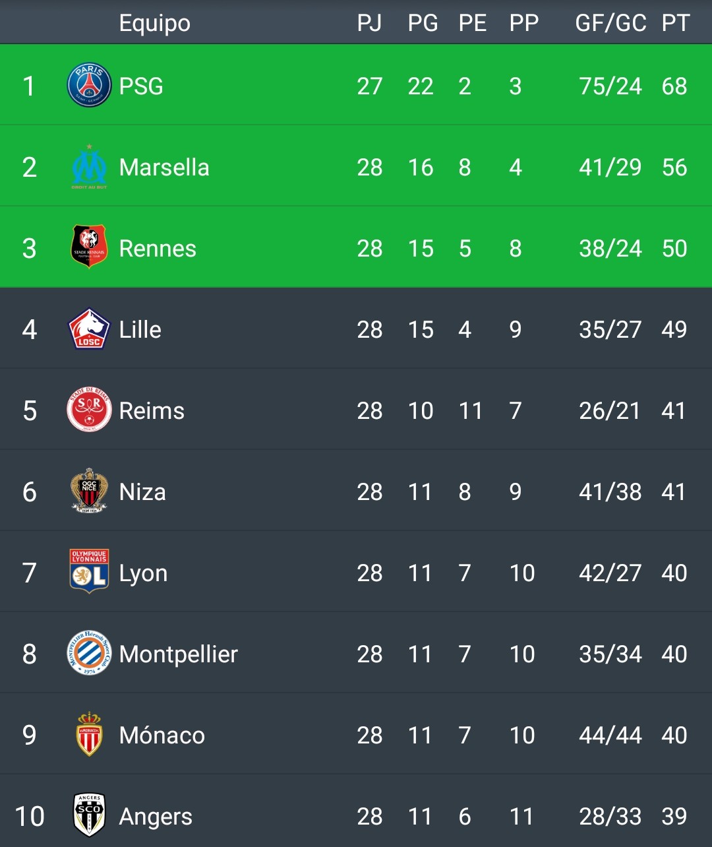Open the Angers SCO badge
The image size is (712, 847).
click(89, 815)
